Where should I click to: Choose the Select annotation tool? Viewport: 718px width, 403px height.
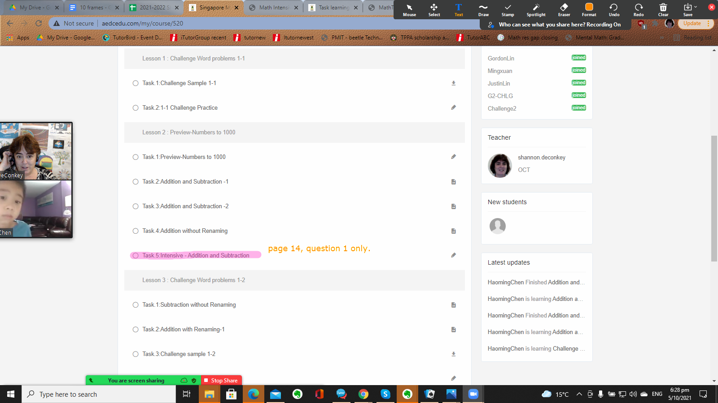coord(434,10)
